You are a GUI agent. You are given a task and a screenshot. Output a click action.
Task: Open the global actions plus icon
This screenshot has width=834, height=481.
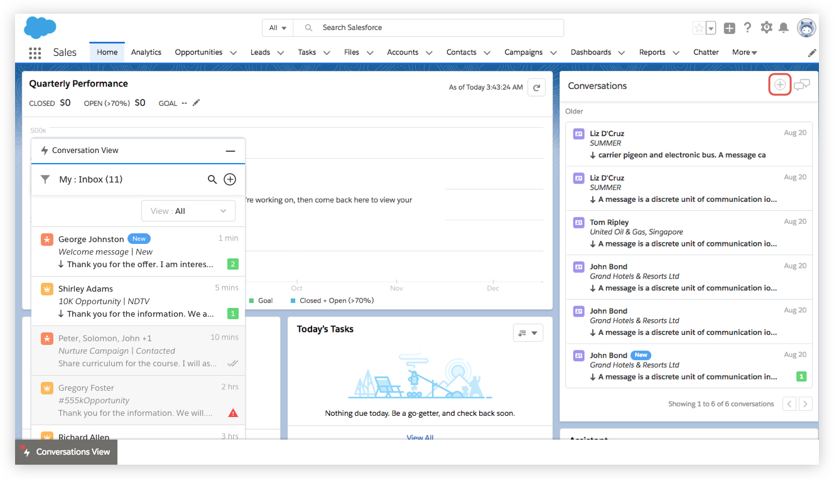[x=729, y=28]
